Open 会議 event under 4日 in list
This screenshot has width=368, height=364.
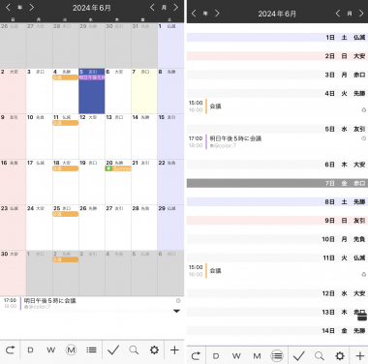coord(277,106)
